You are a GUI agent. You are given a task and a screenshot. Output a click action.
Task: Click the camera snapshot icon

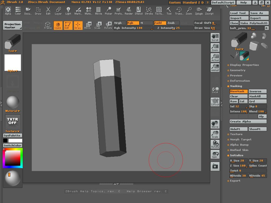(x=215, y=167)
